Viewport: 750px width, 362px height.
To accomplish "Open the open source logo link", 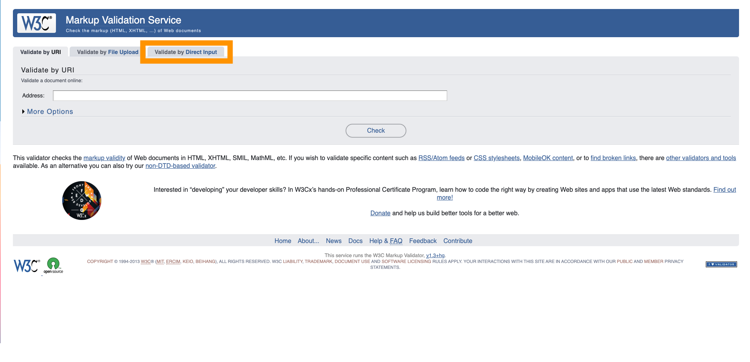I will point(53,266).
